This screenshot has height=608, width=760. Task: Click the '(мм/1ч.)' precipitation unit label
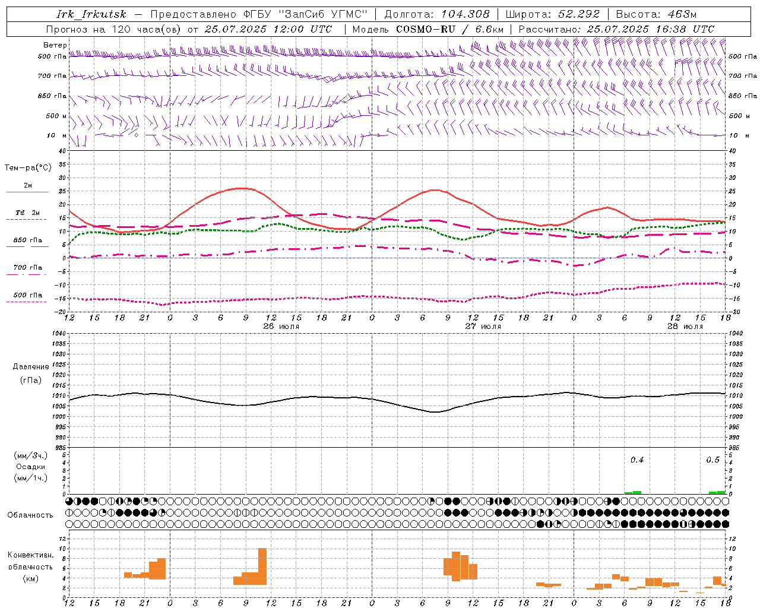tap(31, 478)
